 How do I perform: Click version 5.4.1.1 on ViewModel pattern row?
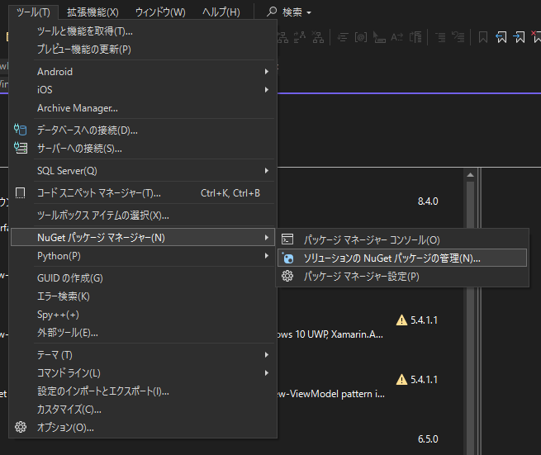[x=424, y=380]
